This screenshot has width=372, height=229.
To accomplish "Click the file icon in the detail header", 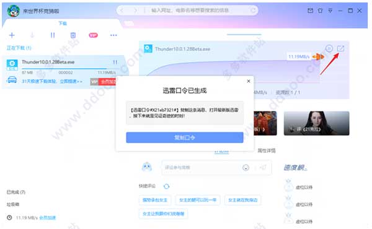I will click(148, 49).
